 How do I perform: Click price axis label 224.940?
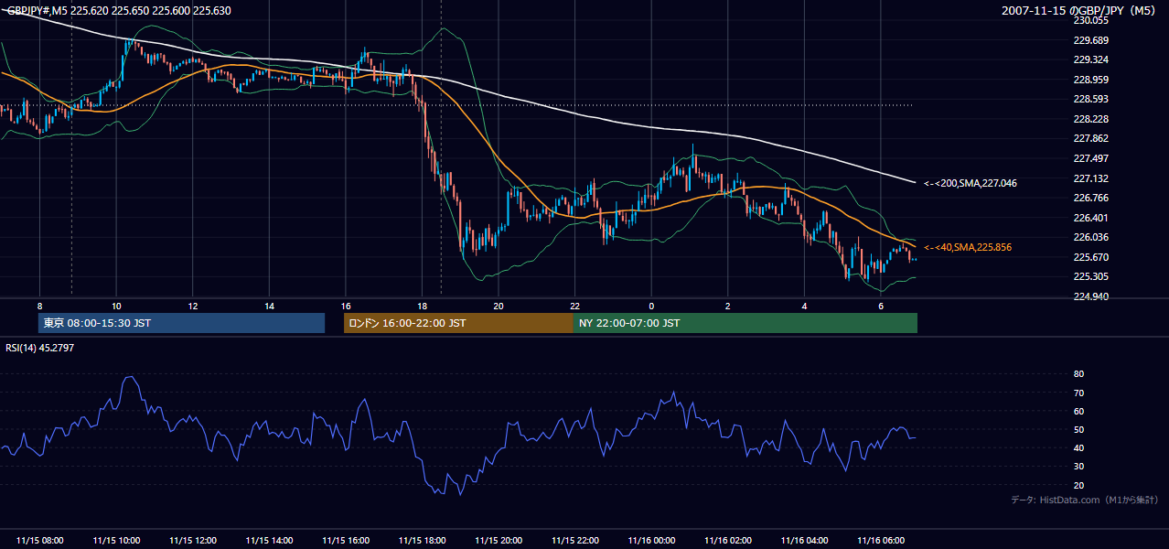click(1090, 296)
